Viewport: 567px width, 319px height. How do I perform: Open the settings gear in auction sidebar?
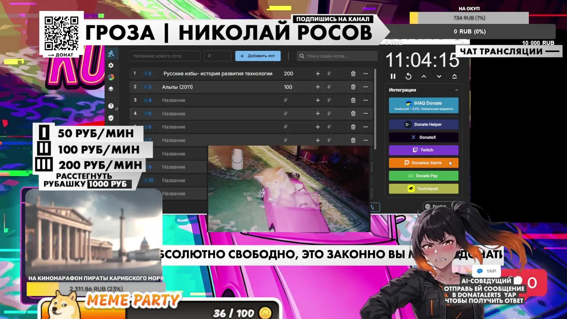coord(111,66)
